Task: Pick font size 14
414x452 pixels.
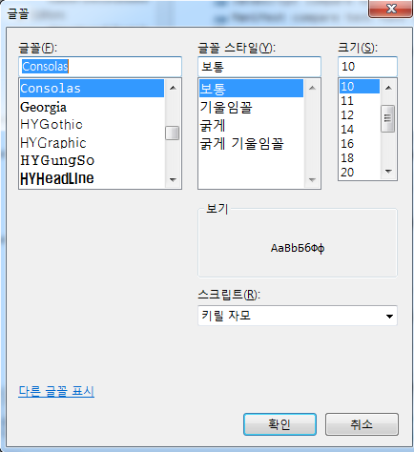Action: [360, 130]
